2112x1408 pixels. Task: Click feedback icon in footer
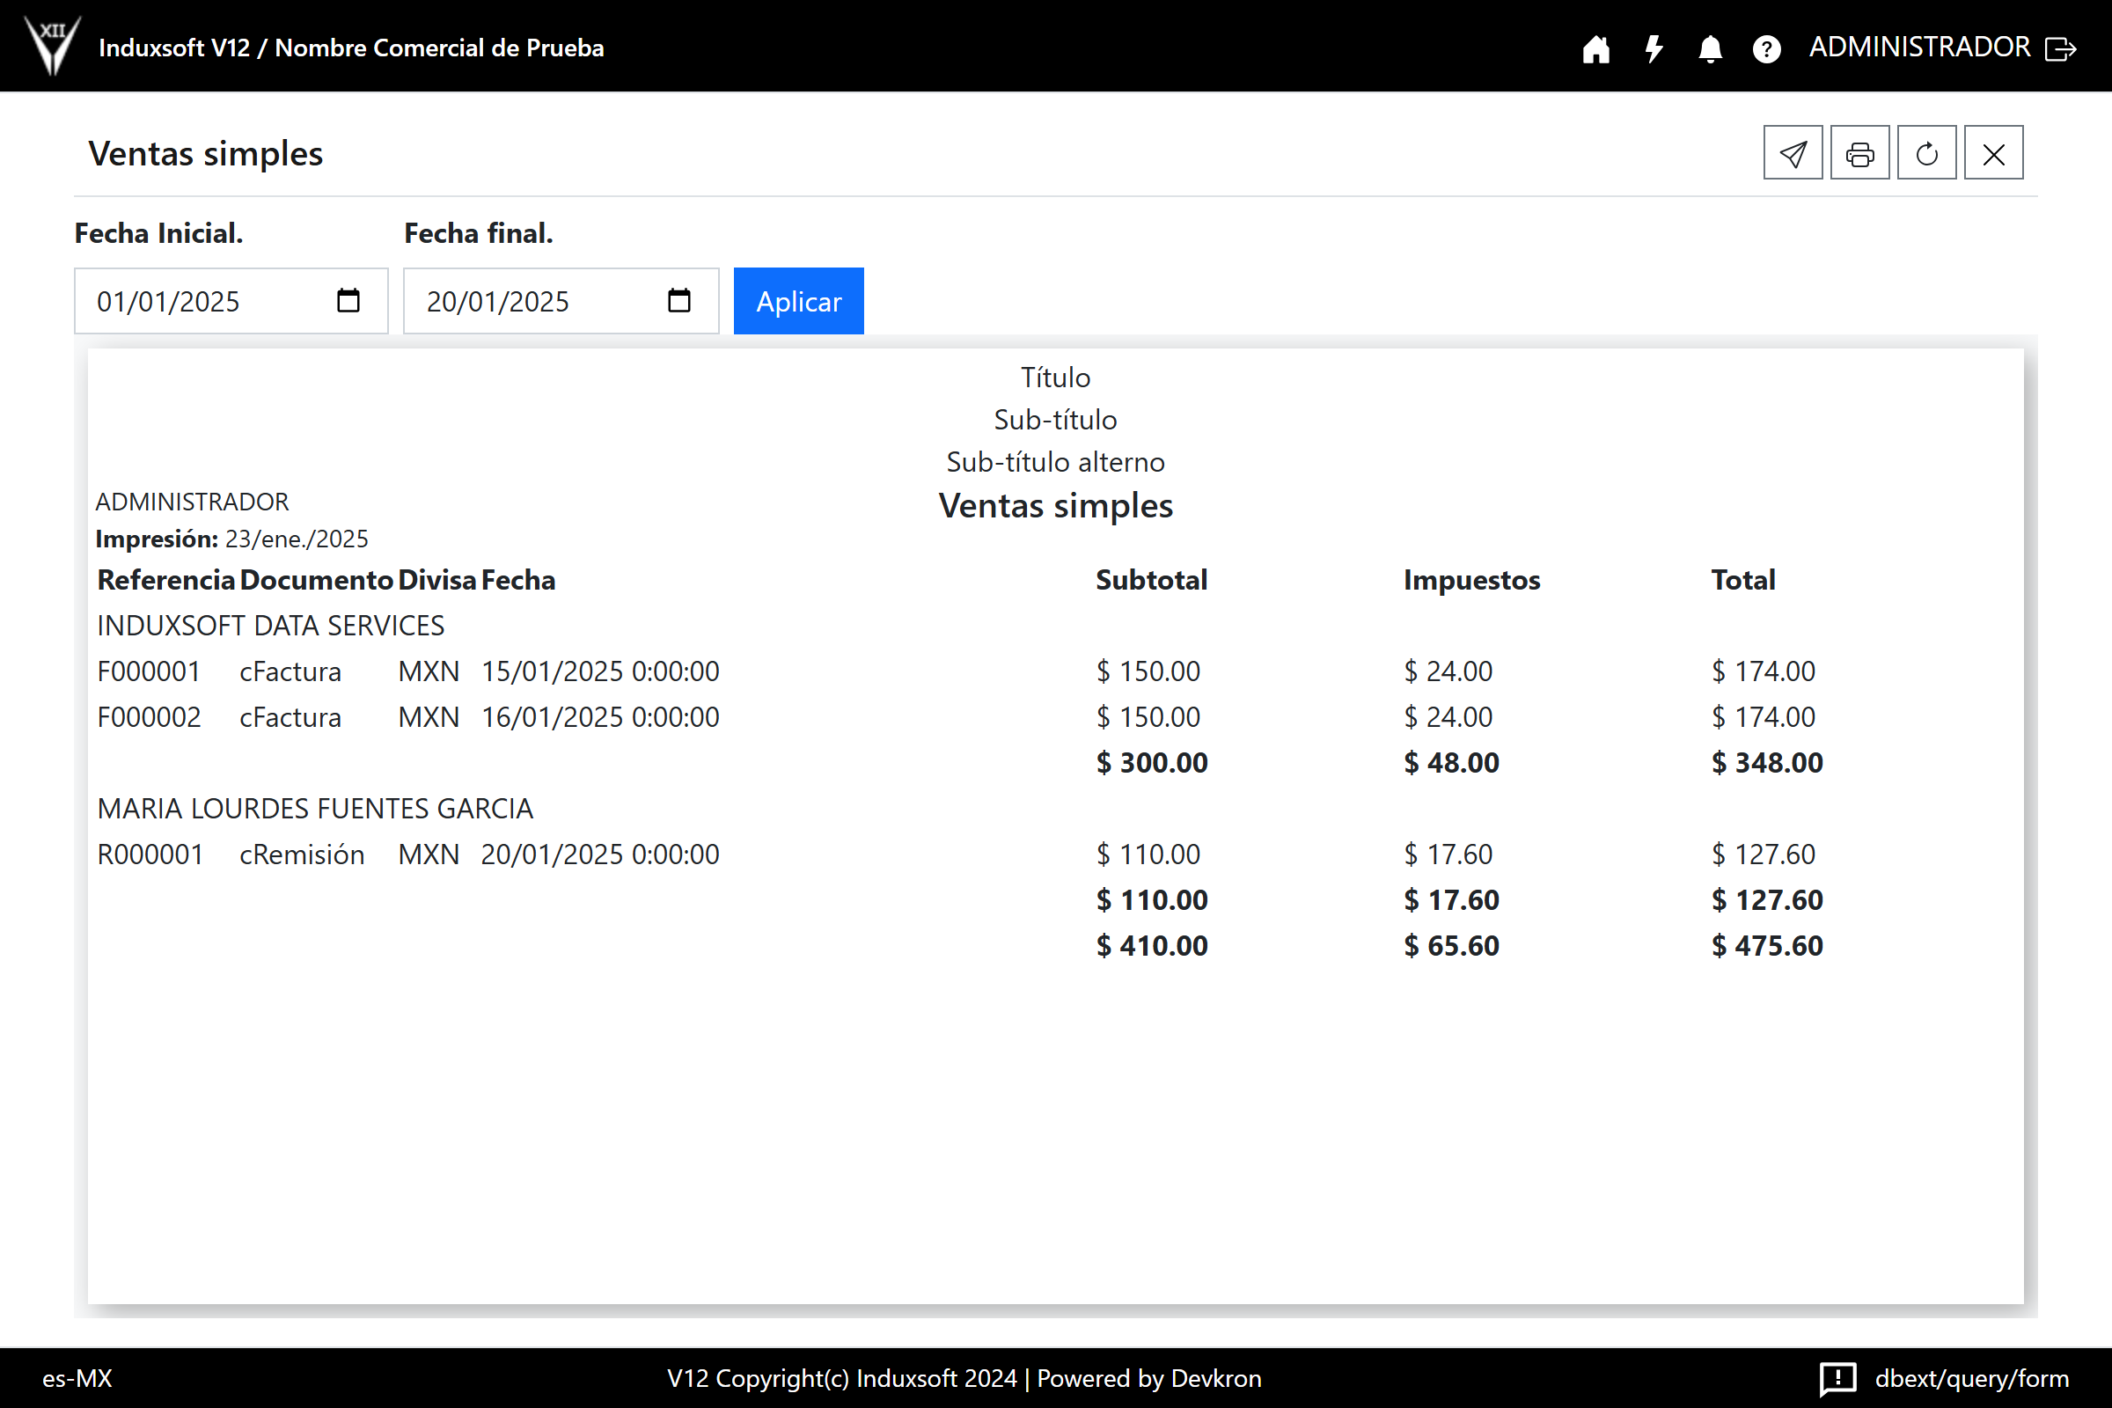point(1838,1377)
